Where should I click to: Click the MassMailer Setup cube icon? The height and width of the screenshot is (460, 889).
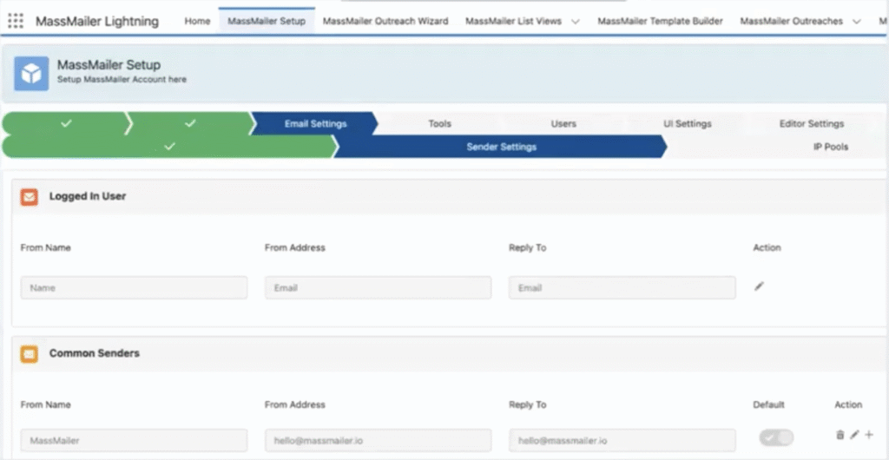coord(31,74)
